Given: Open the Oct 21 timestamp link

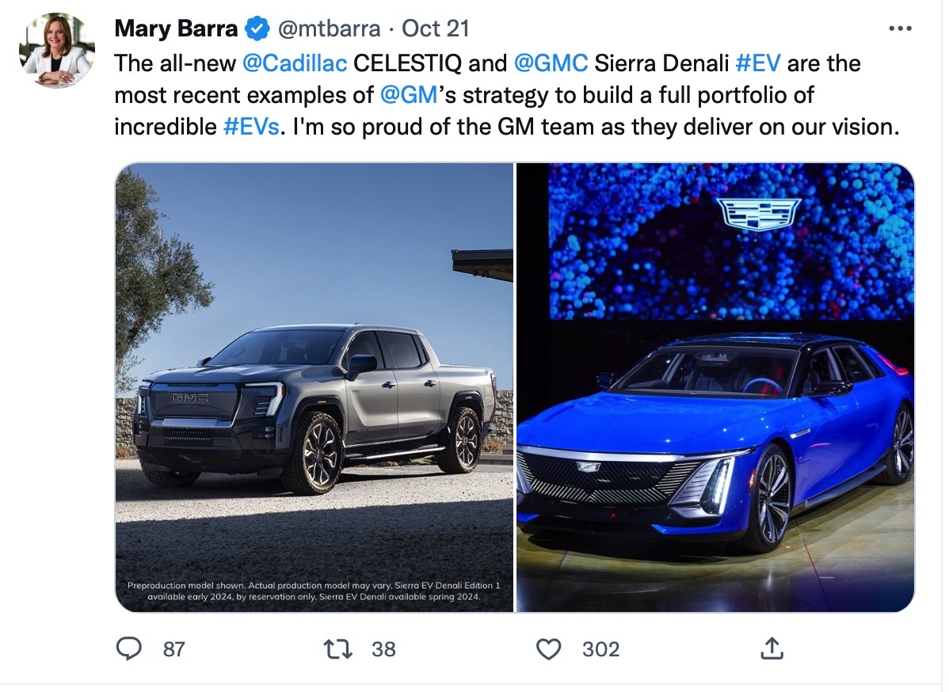Looking at the screenshot, I should pos(435,29).
